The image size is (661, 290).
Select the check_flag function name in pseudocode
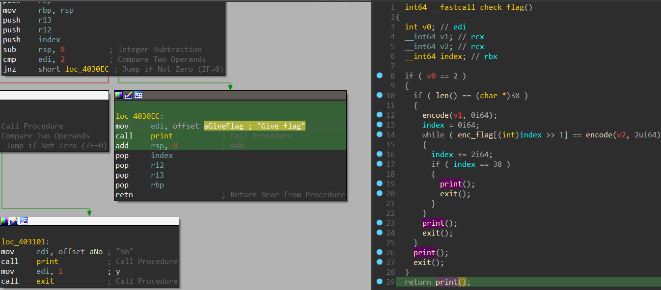[x=502, y=7]
